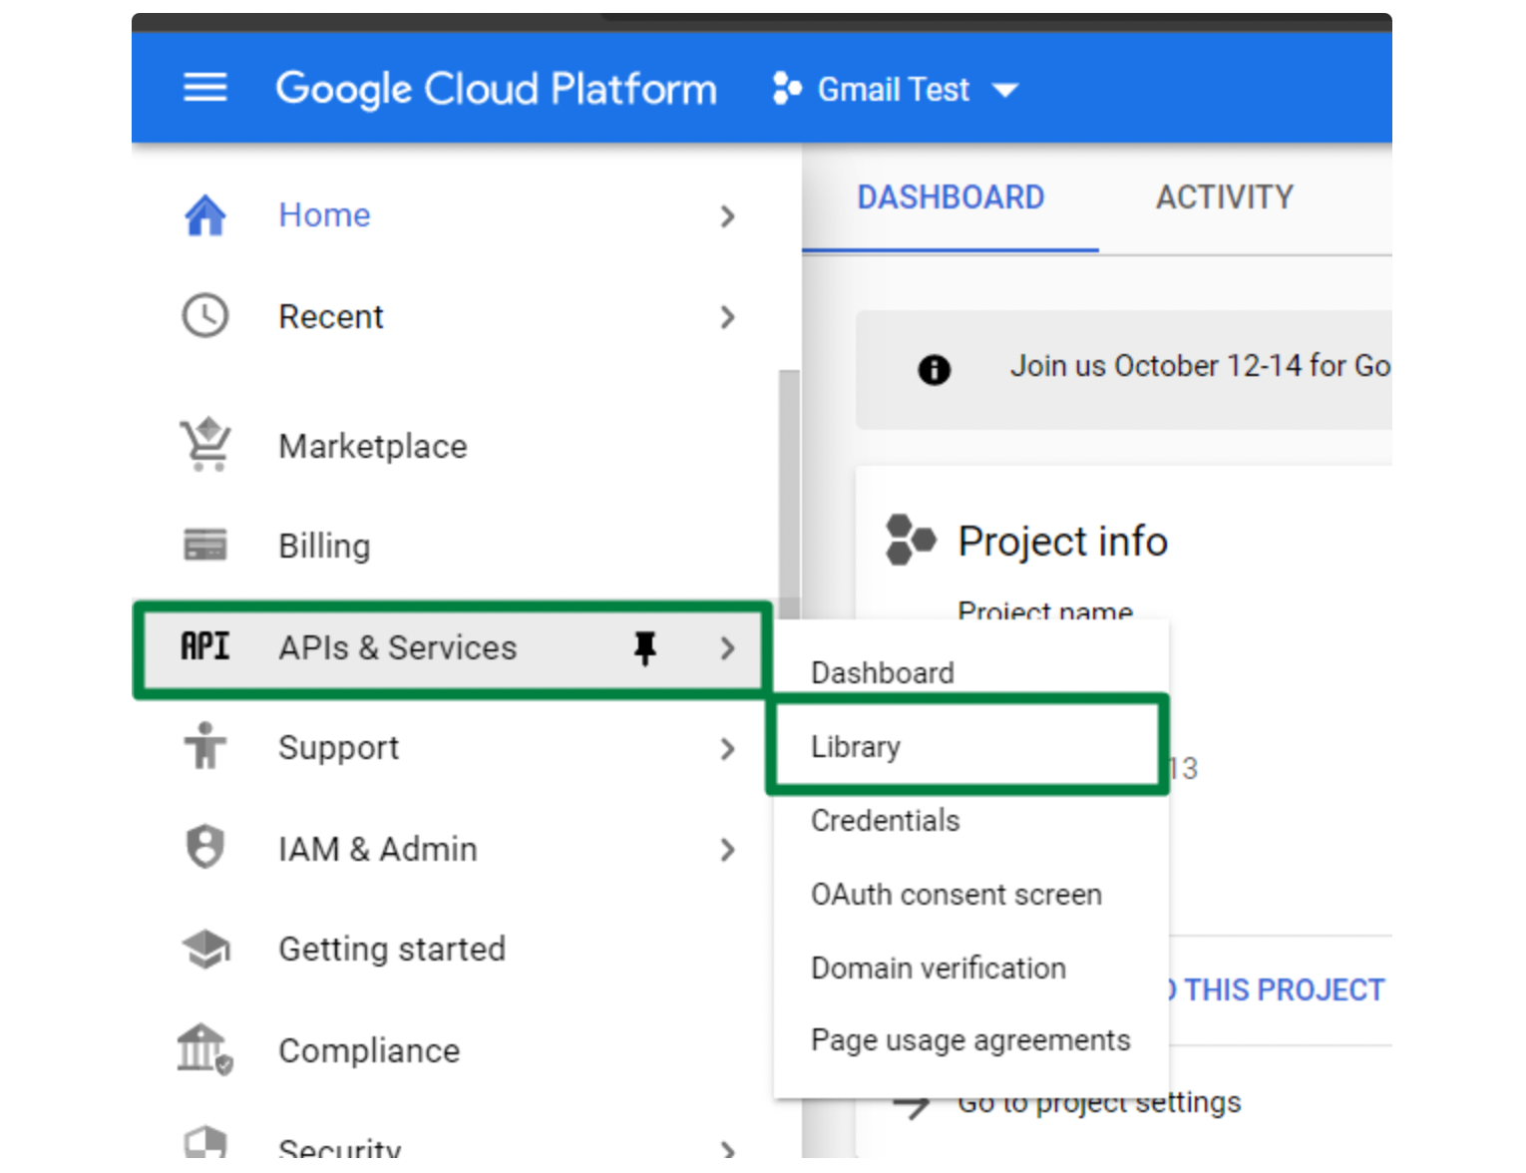The image size is (1526, 1173).
Task: Open IAM & Admin in the sidebar
Action: [378, 850]
